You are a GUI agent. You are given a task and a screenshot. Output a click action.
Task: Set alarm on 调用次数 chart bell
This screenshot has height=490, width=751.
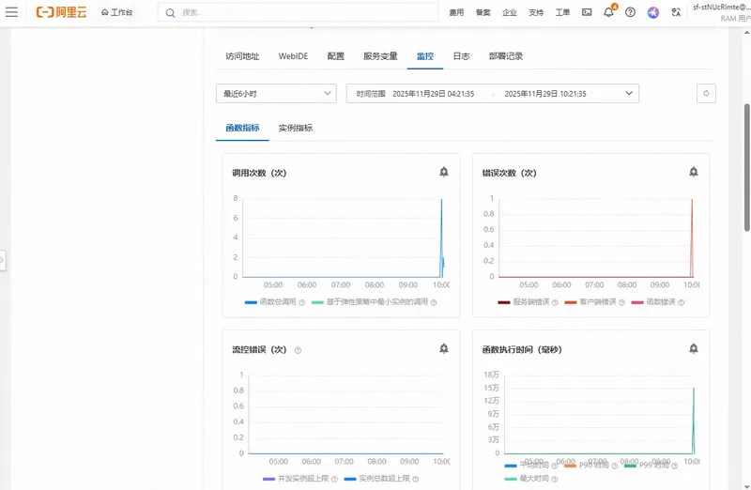(x=444, y=172)
